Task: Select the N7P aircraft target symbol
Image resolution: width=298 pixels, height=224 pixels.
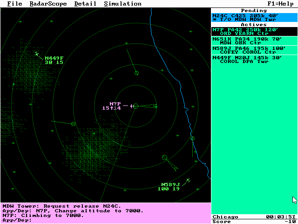Action: (132, 106)
